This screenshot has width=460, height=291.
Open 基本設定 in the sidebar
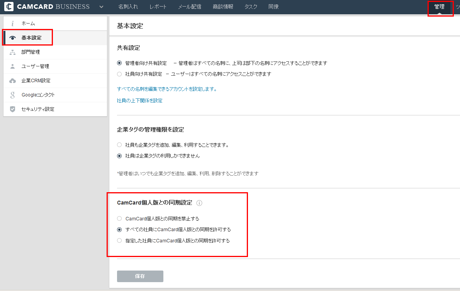coord(55,38)
